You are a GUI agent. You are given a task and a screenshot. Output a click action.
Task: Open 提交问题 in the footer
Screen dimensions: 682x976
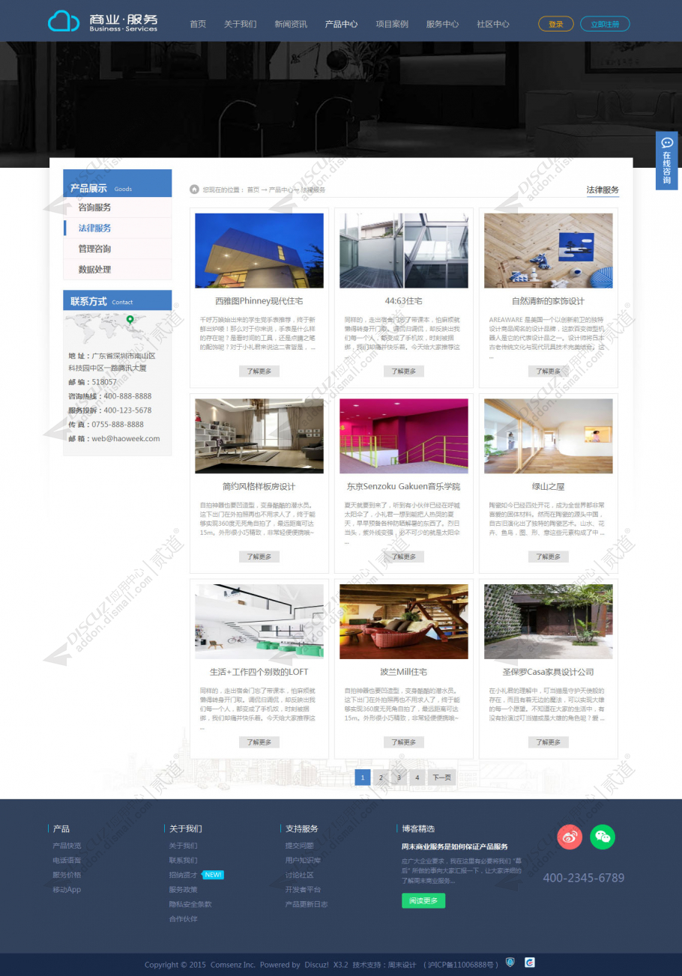(x=299, y=846)
